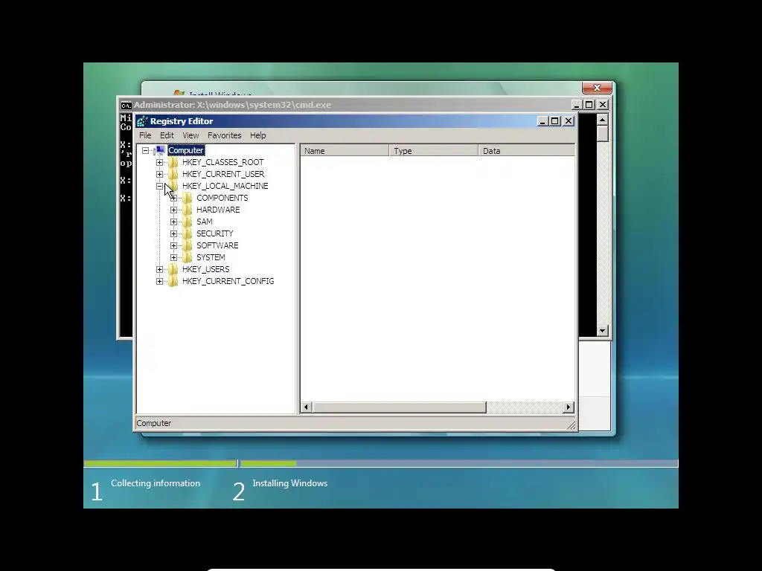This screenshot has width=762, height=571.
Task: Maximize the cmd.exe window
Action: [x=589, y=105]
